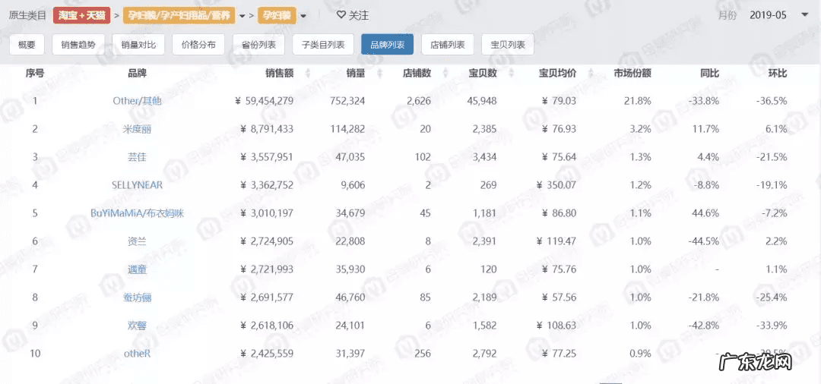Sort by 销售额 column sort arrows
Viewport: 821px width, 384px height.
point(307,74)
